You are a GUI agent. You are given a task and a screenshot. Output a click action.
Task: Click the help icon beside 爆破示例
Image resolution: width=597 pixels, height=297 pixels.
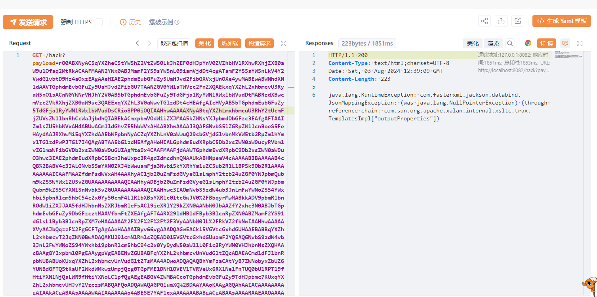[x=177, y=22]
